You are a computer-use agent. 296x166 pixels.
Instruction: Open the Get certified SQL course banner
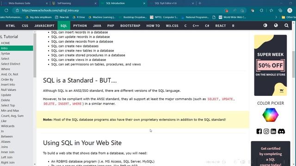(x=271, y=154)
